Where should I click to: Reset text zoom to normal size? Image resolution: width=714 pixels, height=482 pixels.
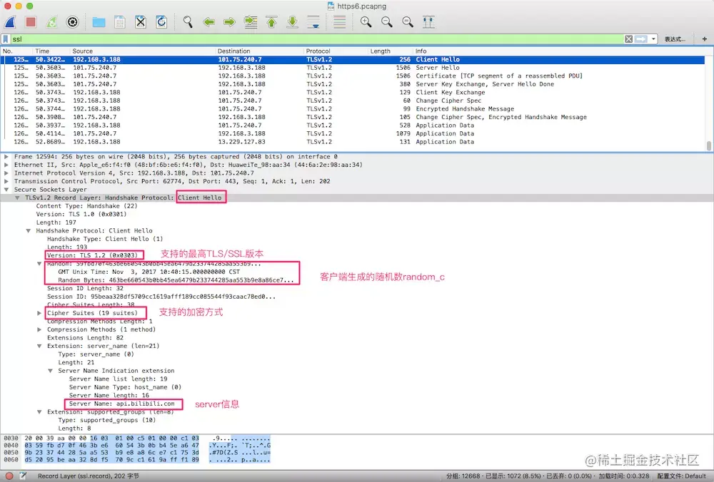pyautogui.click(x=408, y=22)
